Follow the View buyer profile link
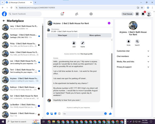Viewport: 155px width, 124px height. click(86, 54)
